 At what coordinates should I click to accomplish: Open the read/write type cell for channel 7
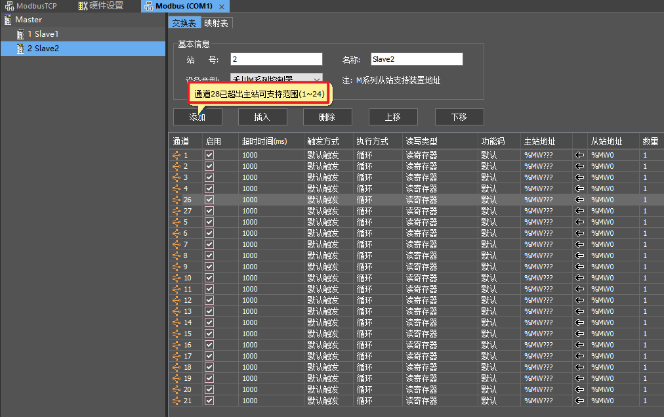438,244
